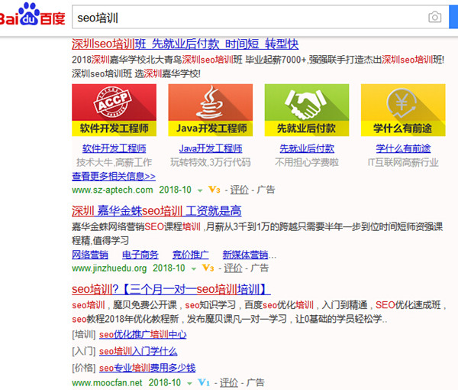Open the 网络营销 sublink
Viewport: 458px width, 390px height.
click(x=90, y=255)
